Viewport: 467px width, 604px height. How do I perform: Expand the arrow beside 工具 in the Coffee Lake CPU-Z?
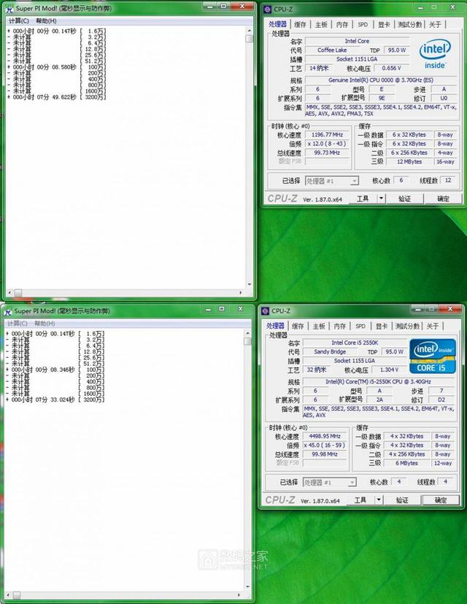click(x=381, y=199)
